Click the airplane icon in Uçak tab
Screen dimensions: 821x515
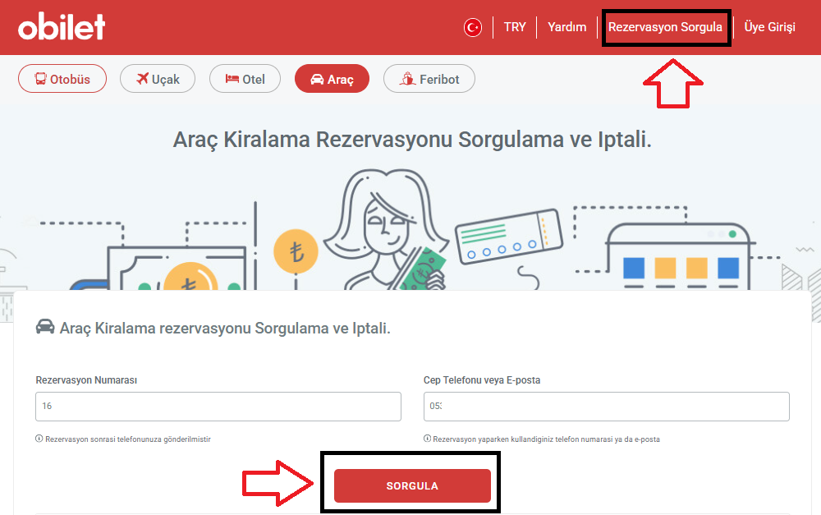pyautogui.click(x=142, y=79)
